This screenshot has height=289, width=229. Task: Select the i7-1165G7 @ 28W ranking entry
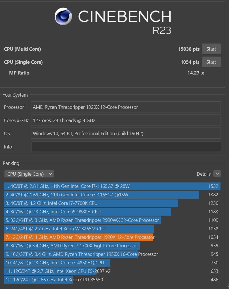[x=112, y=186]
